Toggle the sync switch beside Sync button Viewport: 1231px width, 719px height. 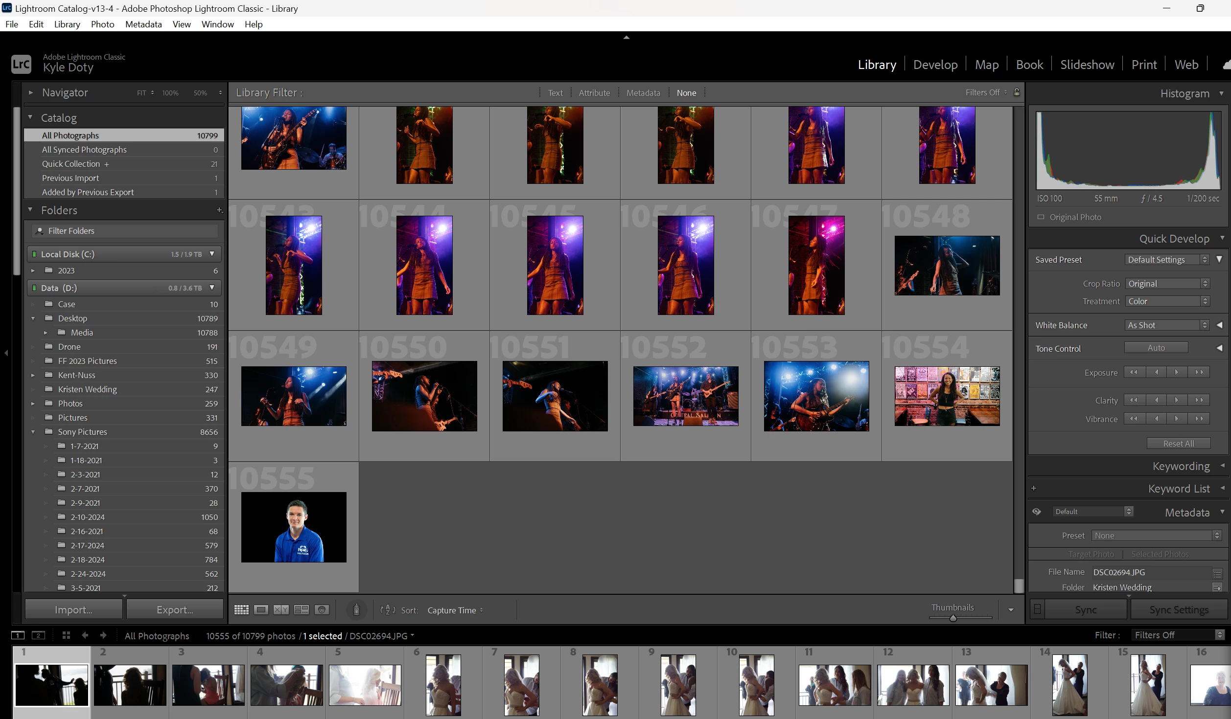[x=1037, y=609]
